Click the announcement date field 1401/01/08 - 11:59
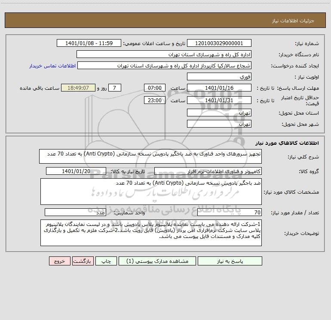The width and height of the screenshot is (331, 320). click(89, 43)
